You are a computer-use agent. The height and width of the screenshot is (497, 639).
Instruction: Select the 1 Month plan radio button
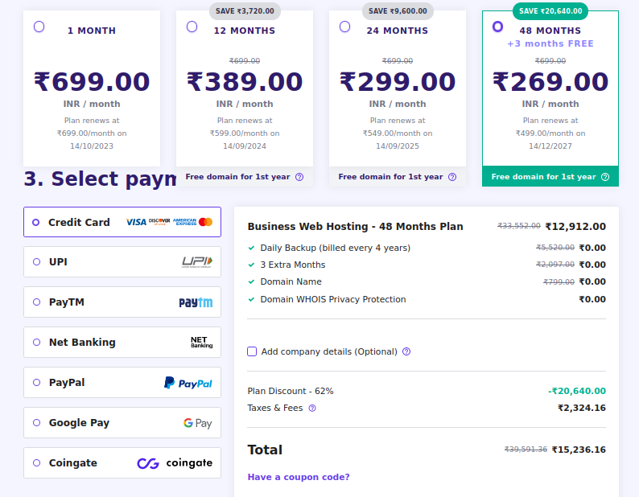39,27
